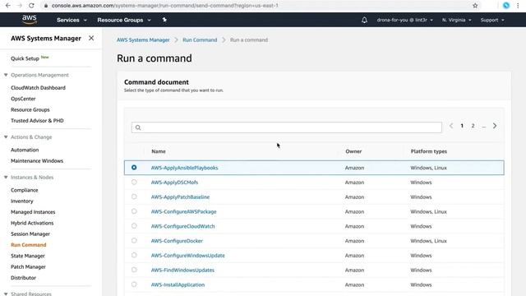The image size is (526, 296).
Task: Open Run Command in sidebar
Action: click(x=29, y=245)
